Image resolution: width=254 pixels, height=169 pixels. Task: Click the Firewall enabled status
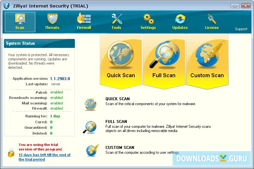(x=56, y=108)
